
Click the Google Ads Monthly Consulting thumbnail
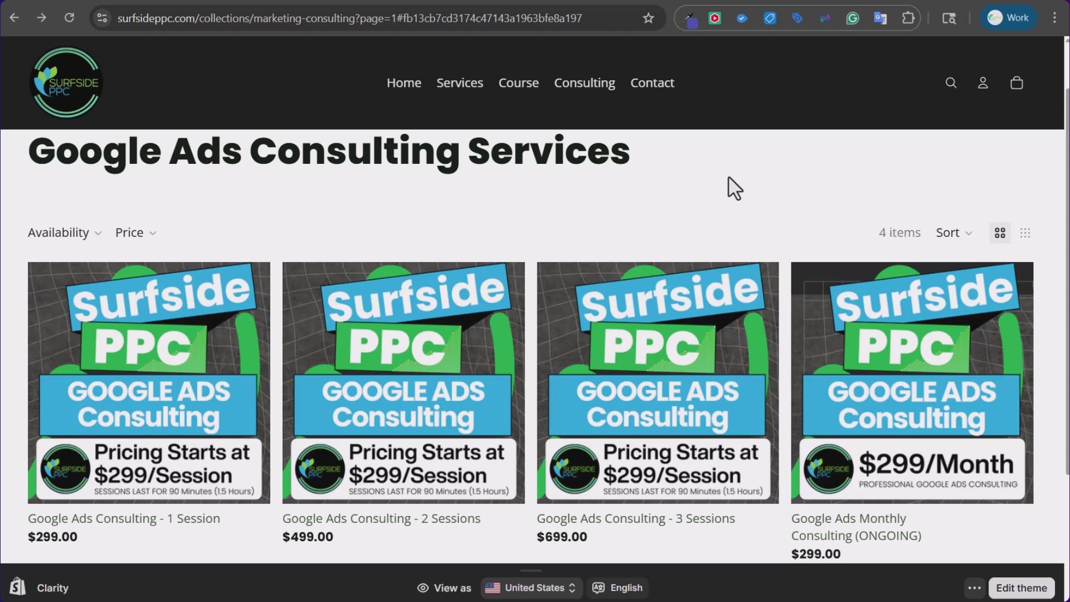(911, 382)
